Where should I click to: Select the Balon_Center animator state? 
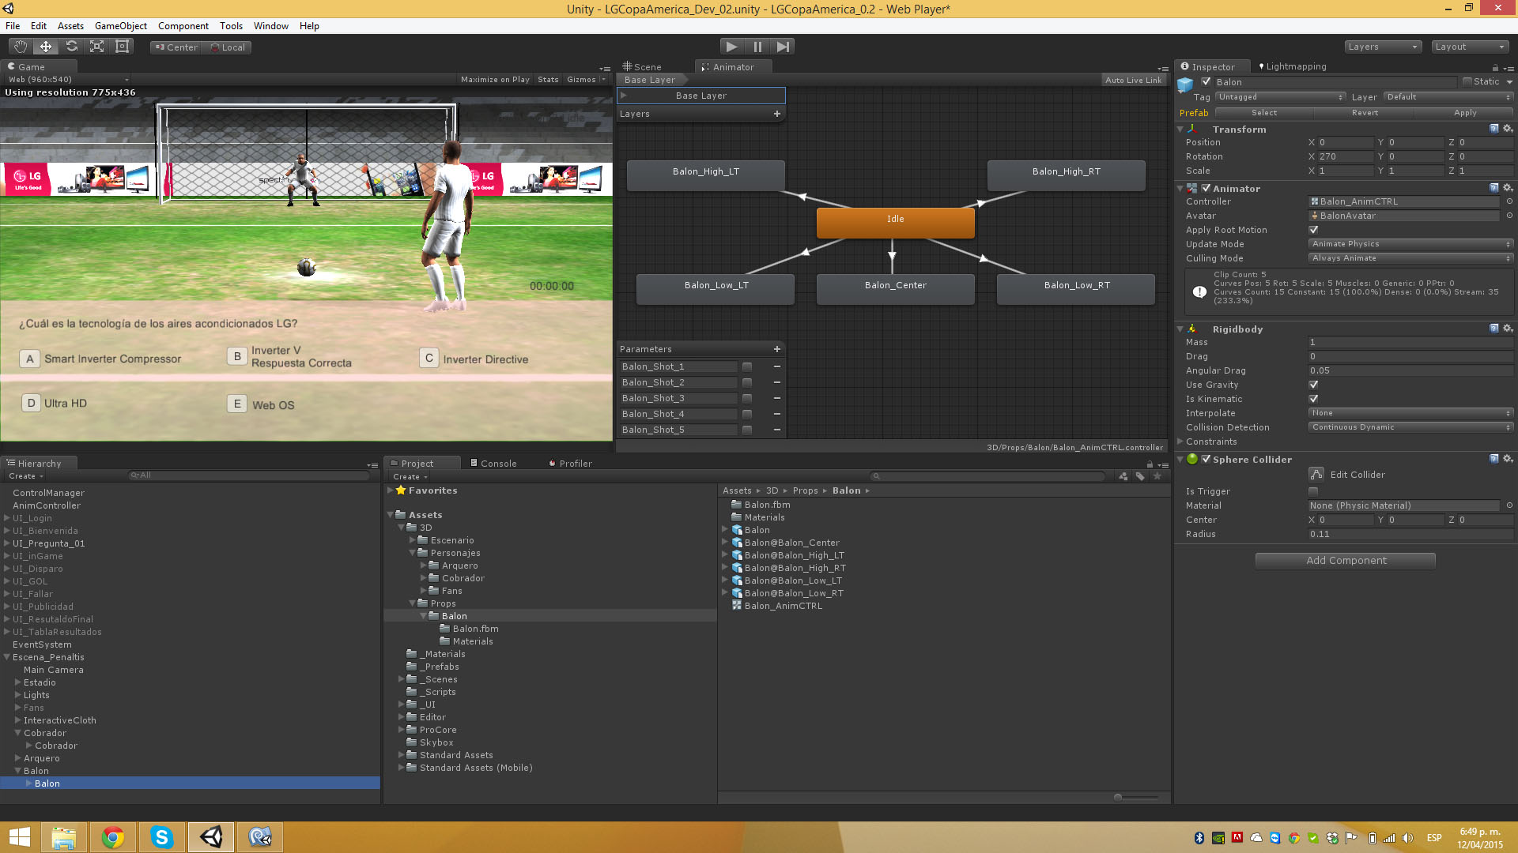pos(895,289)
